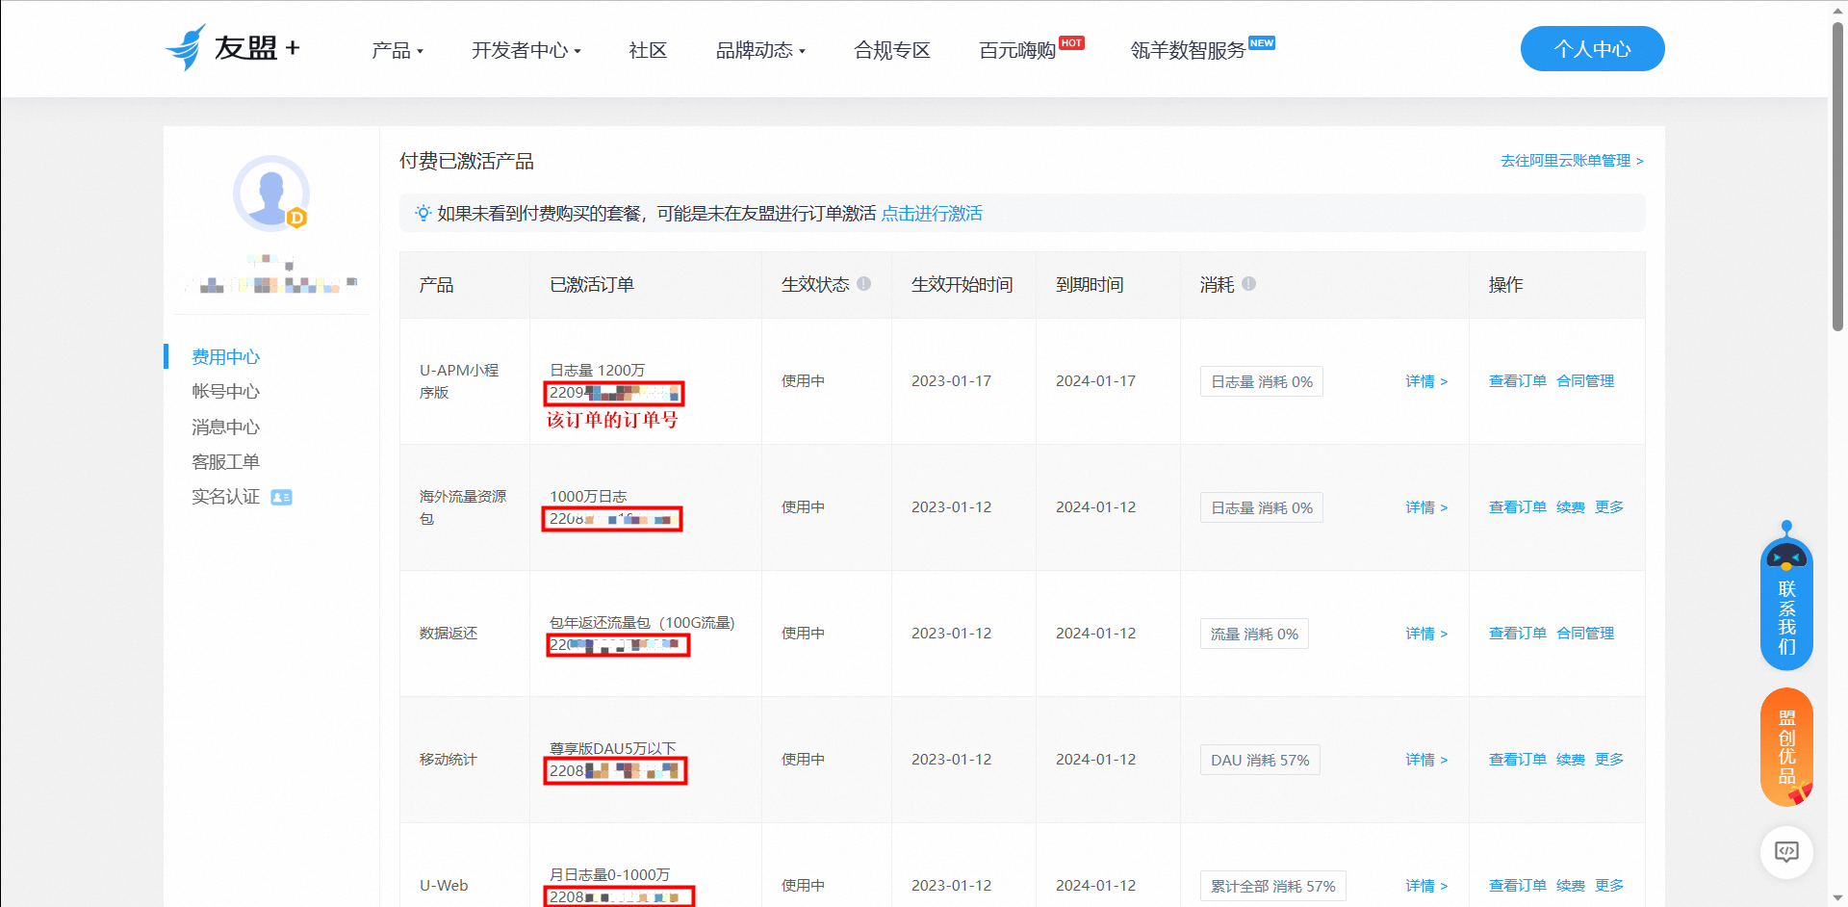1848x907 pixels.
Task: Click 合同管理 for U-APM小程序版
Action: (1585, 381)
